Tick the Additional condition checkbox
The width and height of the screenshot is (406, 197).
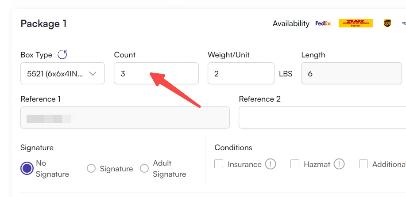[x=363, y=164]
